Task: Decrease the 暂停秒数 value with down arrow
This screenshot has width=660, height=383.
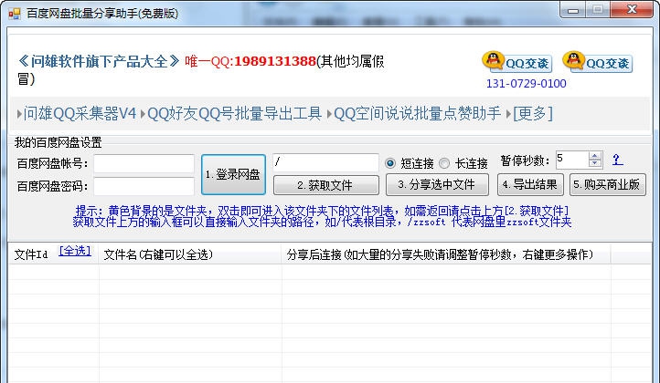Action: 595,163
